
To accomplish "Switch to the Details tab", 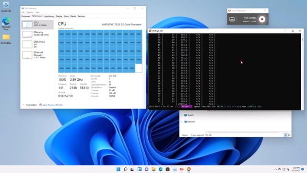I will point(73,16).
